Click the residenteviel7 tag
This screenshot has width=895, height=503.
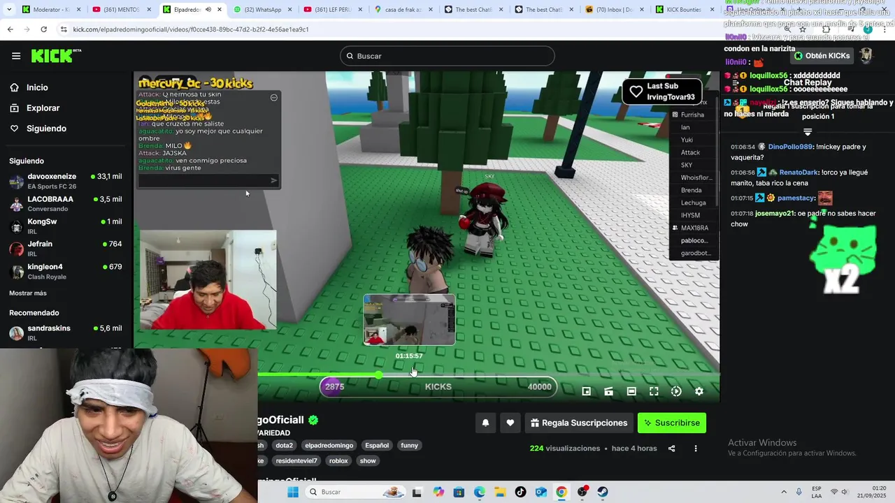[x=296, y=460]
